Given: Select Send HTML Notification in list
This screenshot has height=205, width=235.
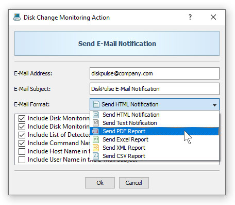Looking at the screenshot, I should (x=155, y=115).
